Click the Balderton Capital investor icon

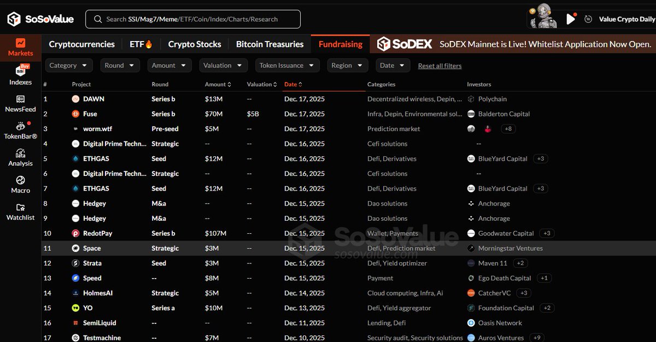(x=471, y=114)
